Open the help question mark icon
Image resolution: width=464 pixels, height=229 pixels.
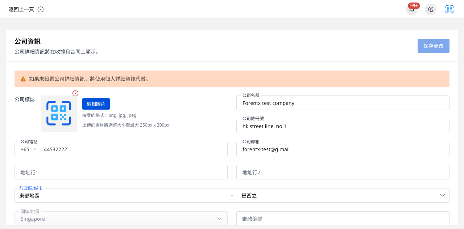click(431, 9)
